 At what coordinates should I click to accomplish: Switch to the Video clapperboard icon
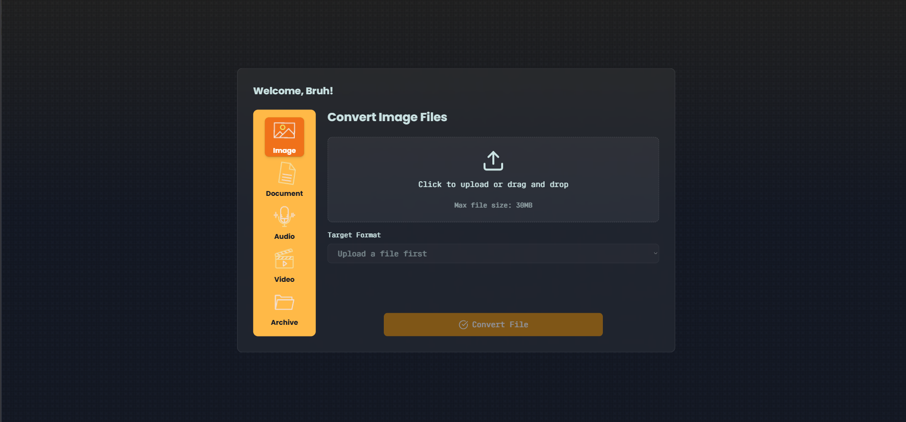coord(284,259)
